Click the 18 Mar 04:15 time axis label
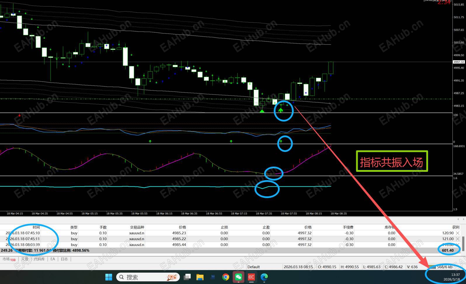466x284 pixels. point(15,214)
